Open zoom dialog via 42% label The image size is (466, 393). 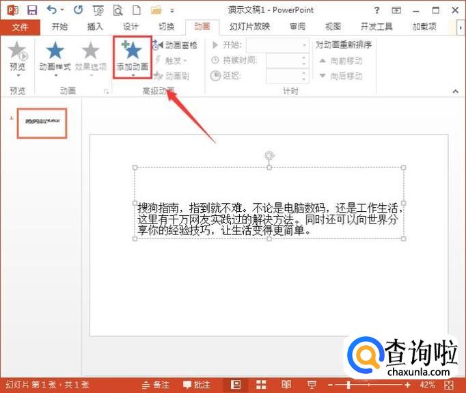pos(427,385)
